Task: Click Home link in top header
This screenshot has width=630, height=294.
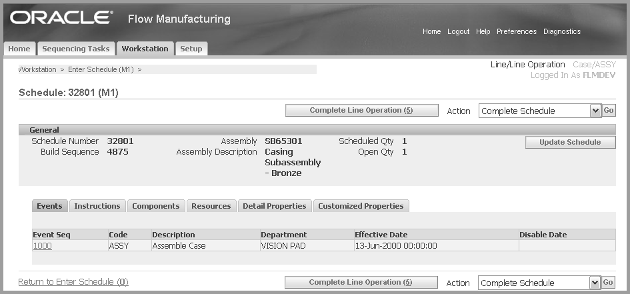Action: [x=431, y=31]
